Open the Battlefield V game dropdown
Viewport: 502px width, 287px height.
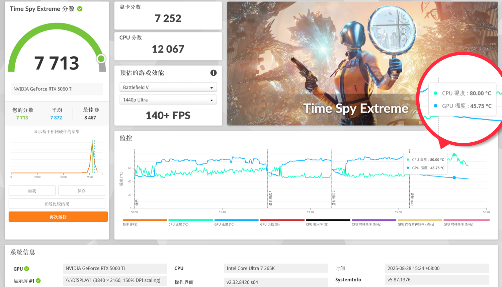click(x=168, y=87)
